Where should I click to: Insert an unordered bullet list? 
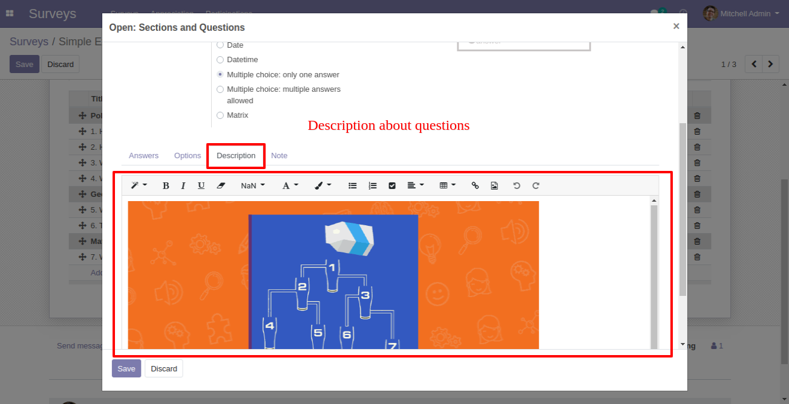353,185
